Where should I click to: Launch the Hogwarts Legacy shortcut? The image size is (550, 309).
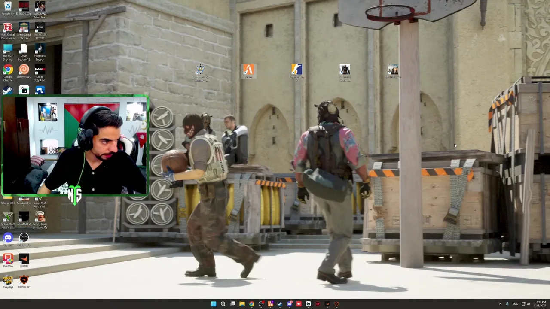coord(40,52)
